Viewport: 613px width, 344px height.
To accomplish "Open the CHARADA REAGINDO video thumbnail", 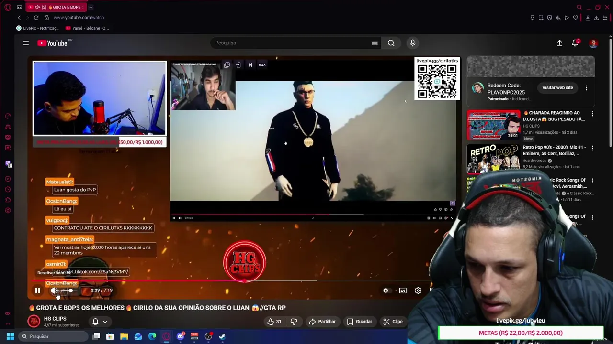I will pyautogui.click(x=493, y=125).
